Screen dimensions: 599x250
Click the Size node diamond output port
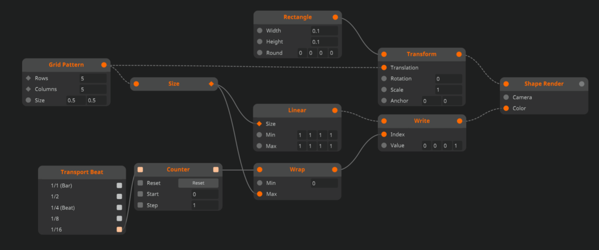click(x=211, y=84)
